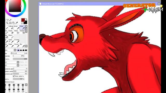Select brush size preset 100

coord(18,90)
